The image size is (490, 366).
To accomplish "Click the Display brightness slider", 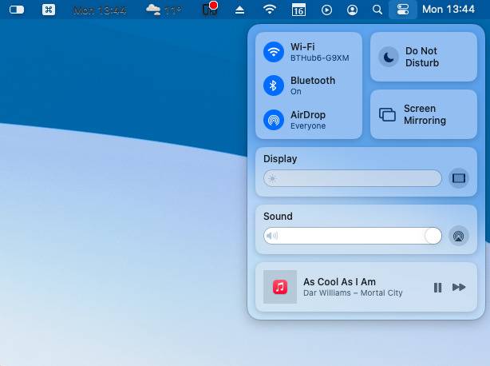I will pyautogui.click(x=352, y=178).
